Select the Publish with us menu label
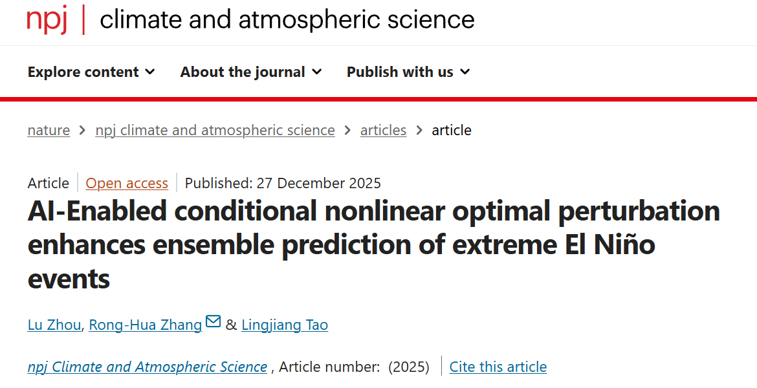Image resolution: width=757 pixels, height=388 pixels. point(400,72)
